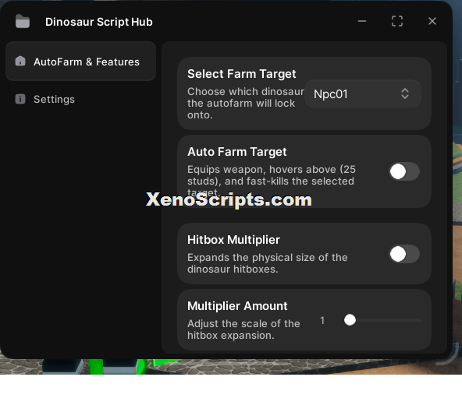Click the home icon beside AutoFarm & Features

20,62
